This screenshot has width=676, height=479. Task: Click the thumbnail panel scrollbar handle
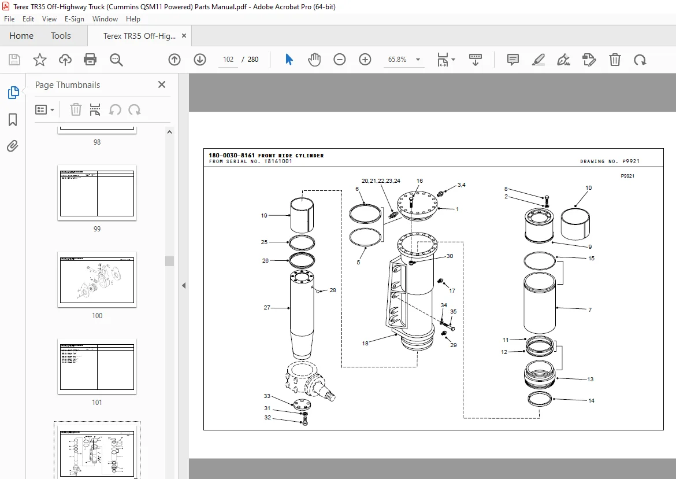pyautogui.click(x=169, y=261)
